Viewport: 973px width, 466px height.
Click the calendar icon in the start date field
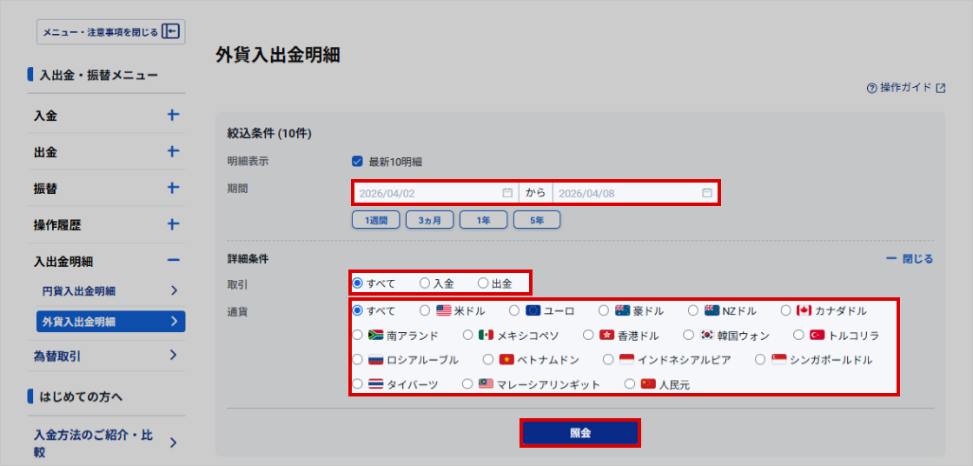pos(507,193)
